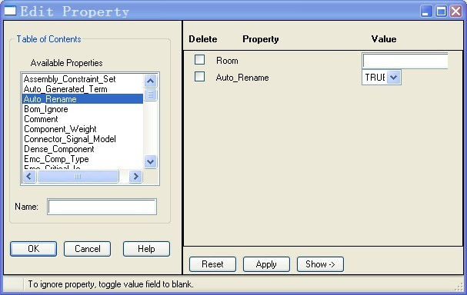Select Connector_Signal_Model in the list
This screenshot has width=467, height=295.
click(82, 139)
